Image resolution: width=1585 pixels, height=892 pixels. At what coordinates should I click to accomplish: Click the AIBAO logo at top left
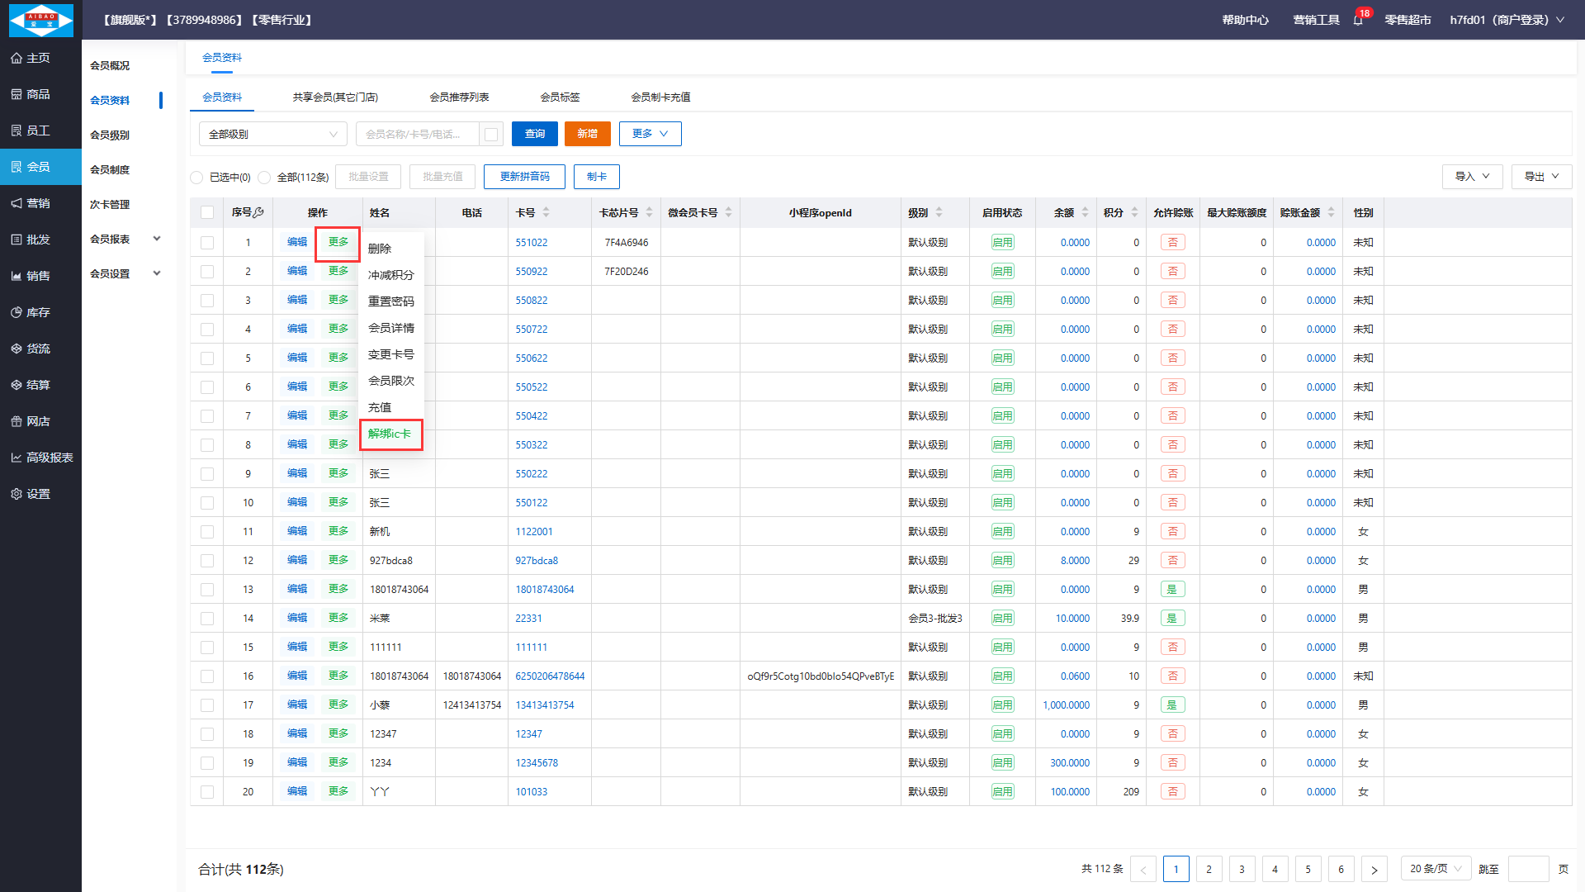pos(40,20)
